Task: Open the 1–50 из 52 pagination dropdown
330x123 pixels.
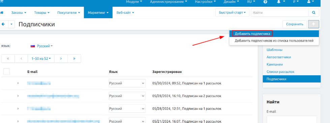Action: (x=41, y=58)
